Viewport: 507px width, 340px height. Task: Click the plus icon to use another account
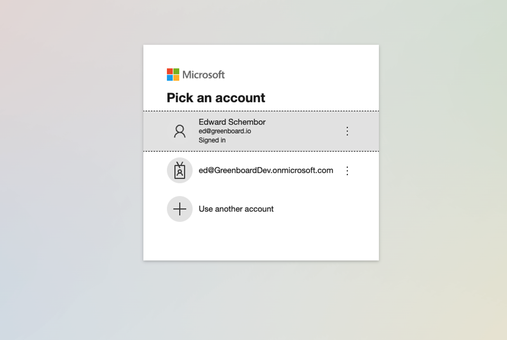[180, 209]
